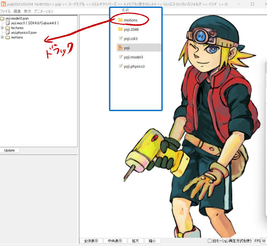Screen dimensions: 267x246
Task: Click yoji.physics3 file icon
Action: 120,66
